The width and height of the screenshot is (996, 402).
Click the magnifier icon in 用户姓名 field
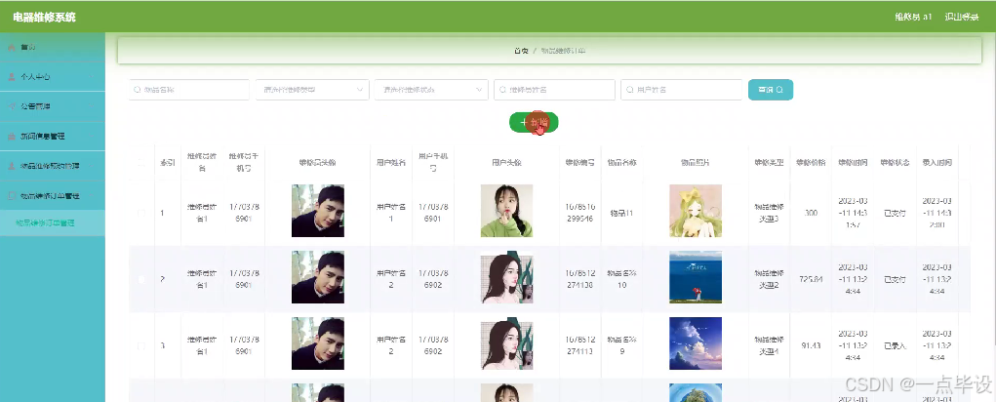point(629,90)
